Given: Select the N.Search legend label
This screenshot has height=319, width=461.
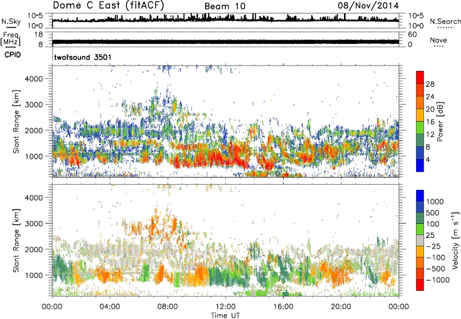Looking at the screenshot, I should pos(445,21).
